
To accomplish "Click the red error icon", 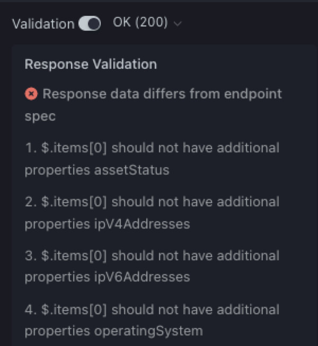I will point(31,94).
